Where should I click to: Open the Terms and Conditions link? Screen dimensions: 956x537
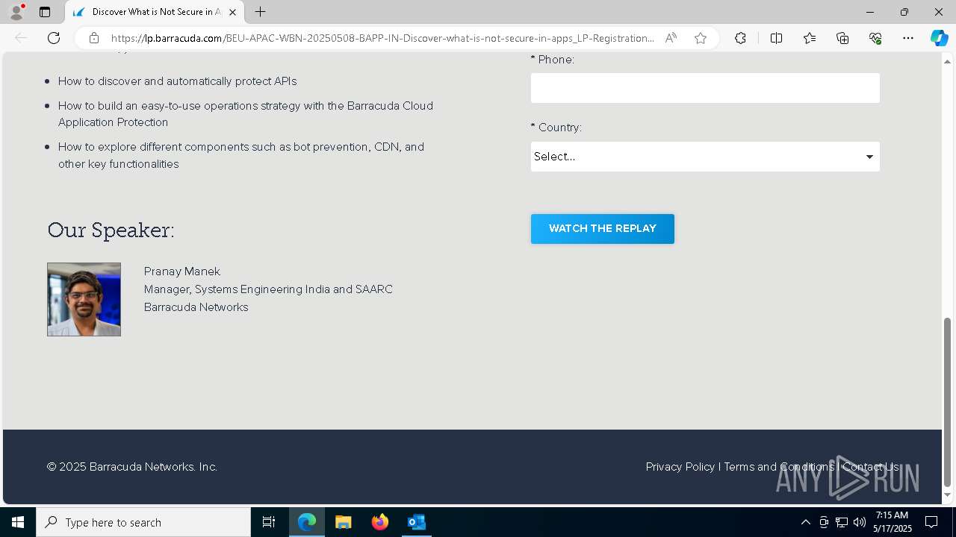point(779,467)
